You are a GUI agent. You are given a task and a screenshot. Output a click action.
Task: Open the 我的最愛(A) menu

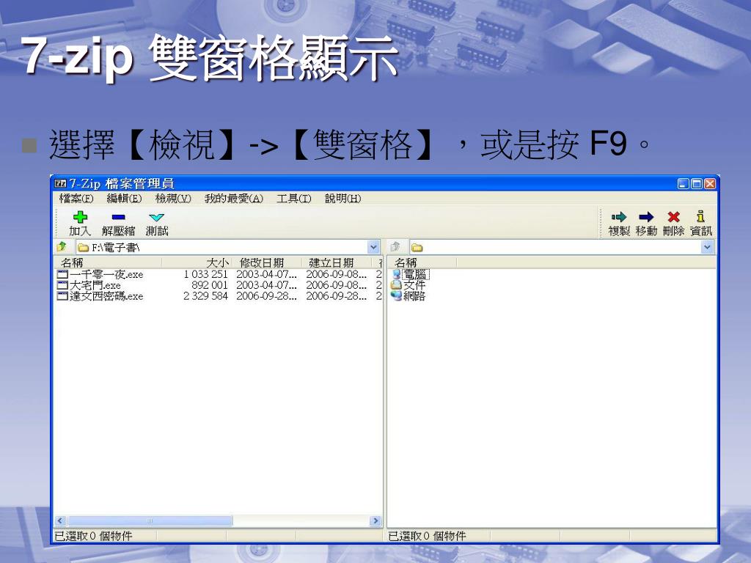(234, 199)
